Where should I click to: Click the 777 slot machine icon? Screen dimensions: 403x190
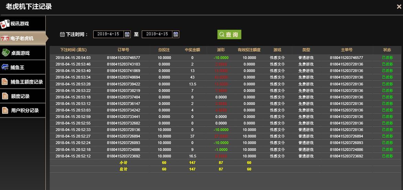(5, 38)
